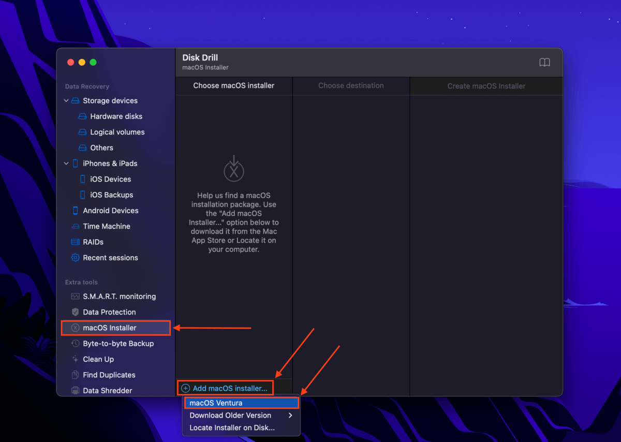Click the Byte-to-byte Backup clock icon

pyautogui.click(x=76, y=344)
